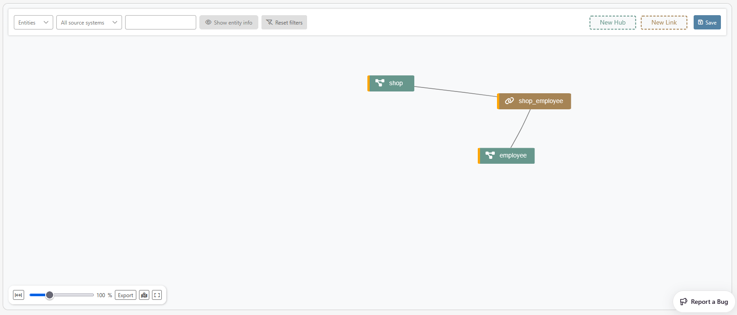Enter fullscreen with the brackets icon

[x=157, y=295]
